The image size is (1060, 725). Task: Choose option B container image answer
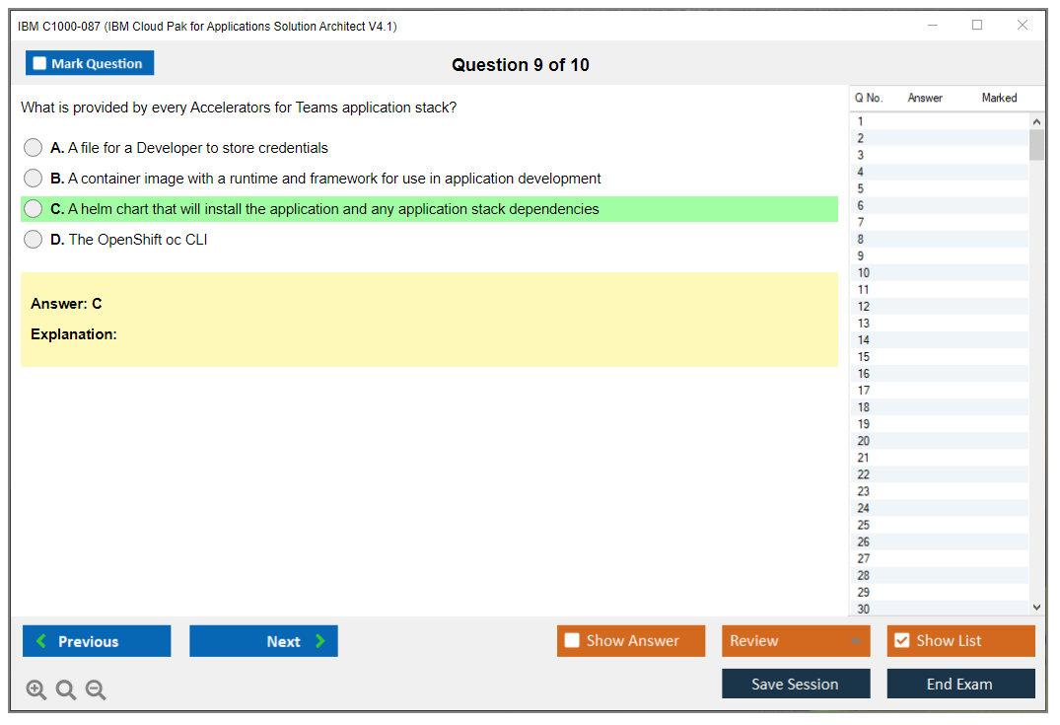coord(34,179)
